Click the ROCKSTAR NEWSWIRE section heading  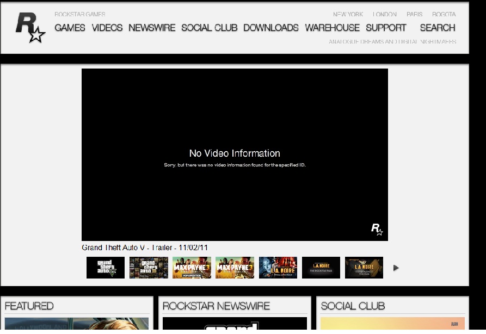pos(216,306)
